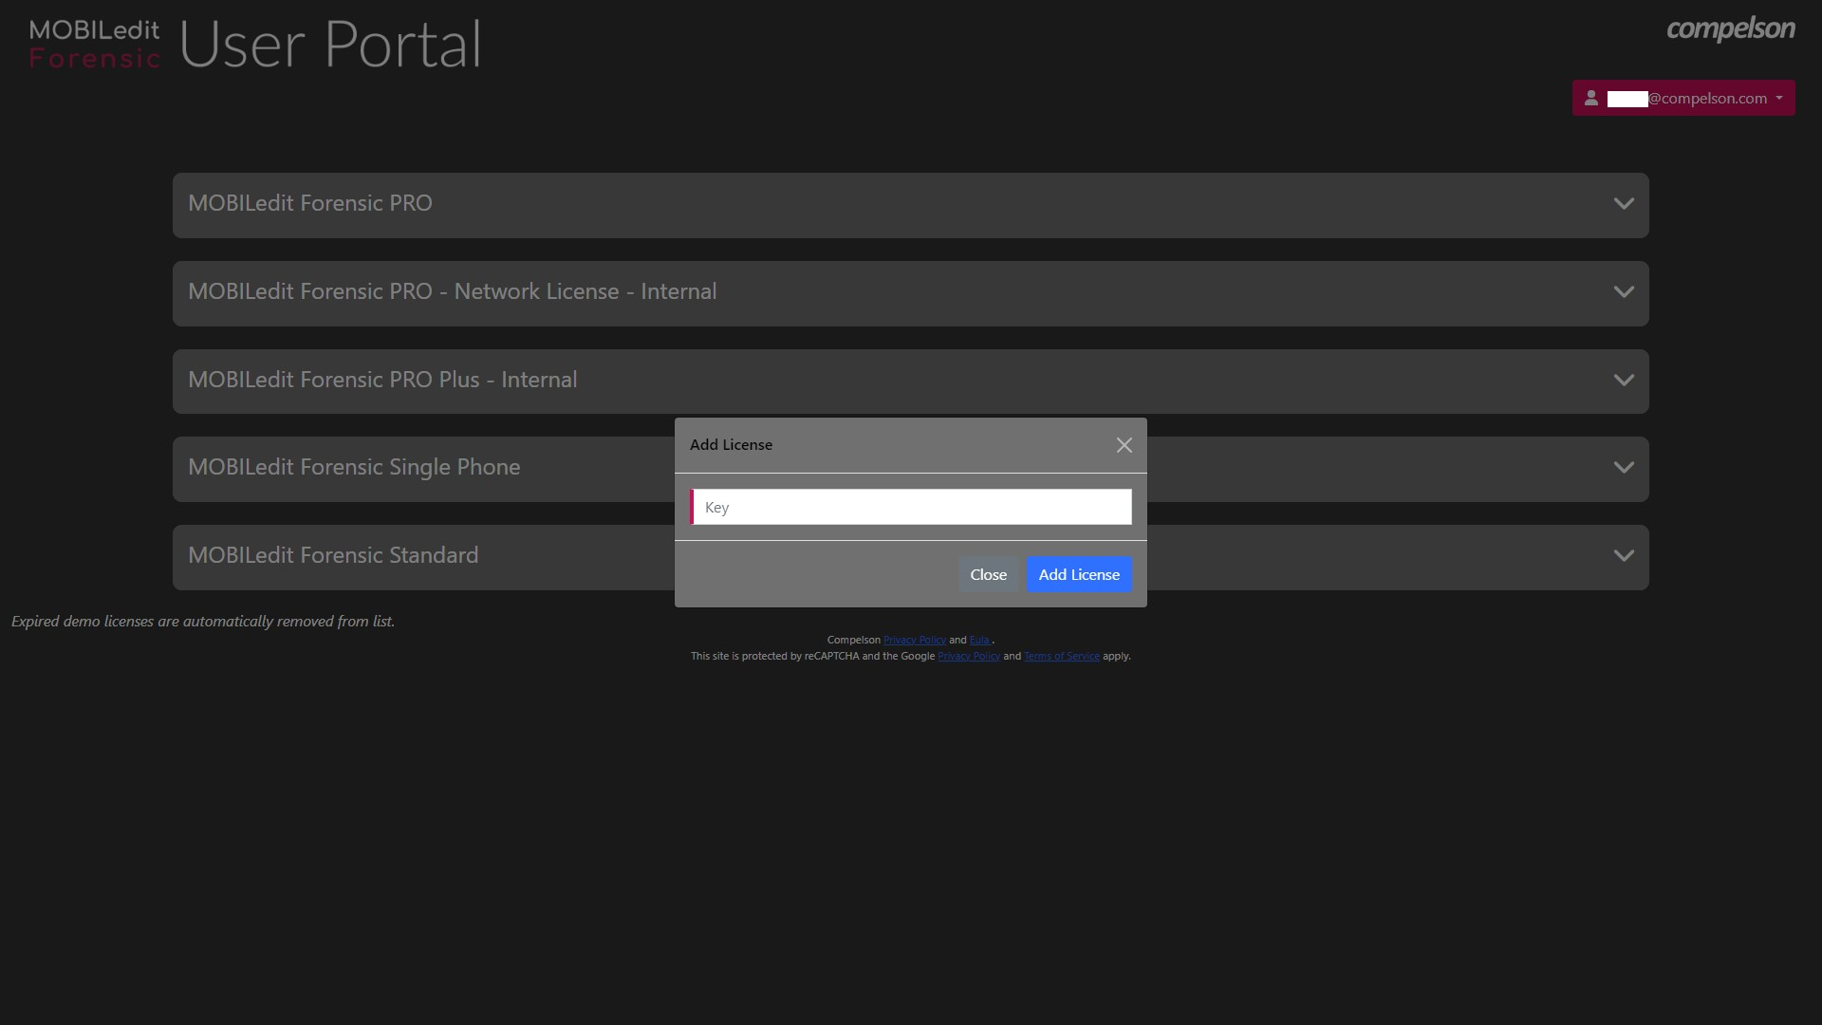This screenshot has width=1822, height=1025.
Task: Click the compelson brand logo
Action: coord(1731,29)
